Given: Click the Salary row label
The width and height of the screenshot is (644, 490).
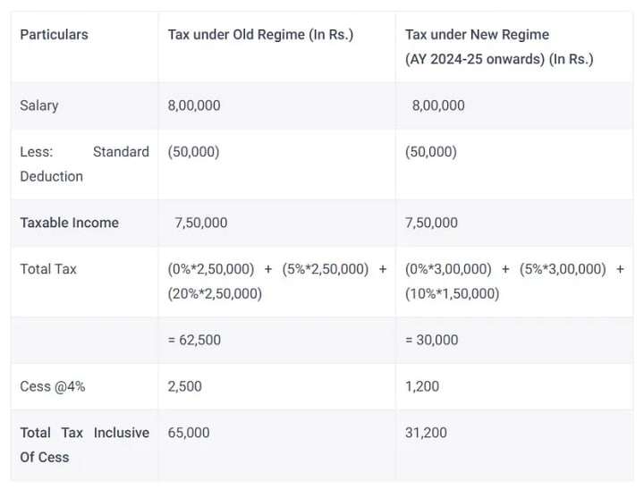Looking at the screenshot, I should (38, 105).
